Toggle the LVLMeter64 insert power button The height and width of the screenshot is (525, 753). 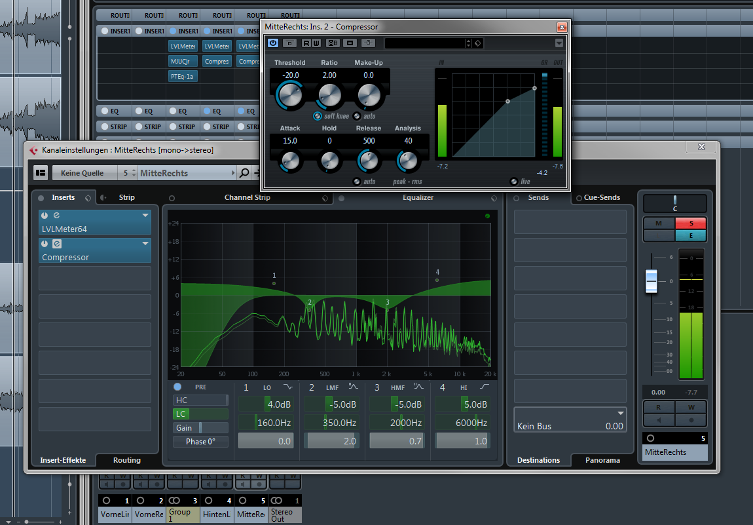45,216
